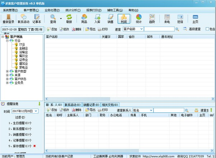Click 添加 in the customer list toolbar
Screen dimensions: 216x158
click(51, 29)
